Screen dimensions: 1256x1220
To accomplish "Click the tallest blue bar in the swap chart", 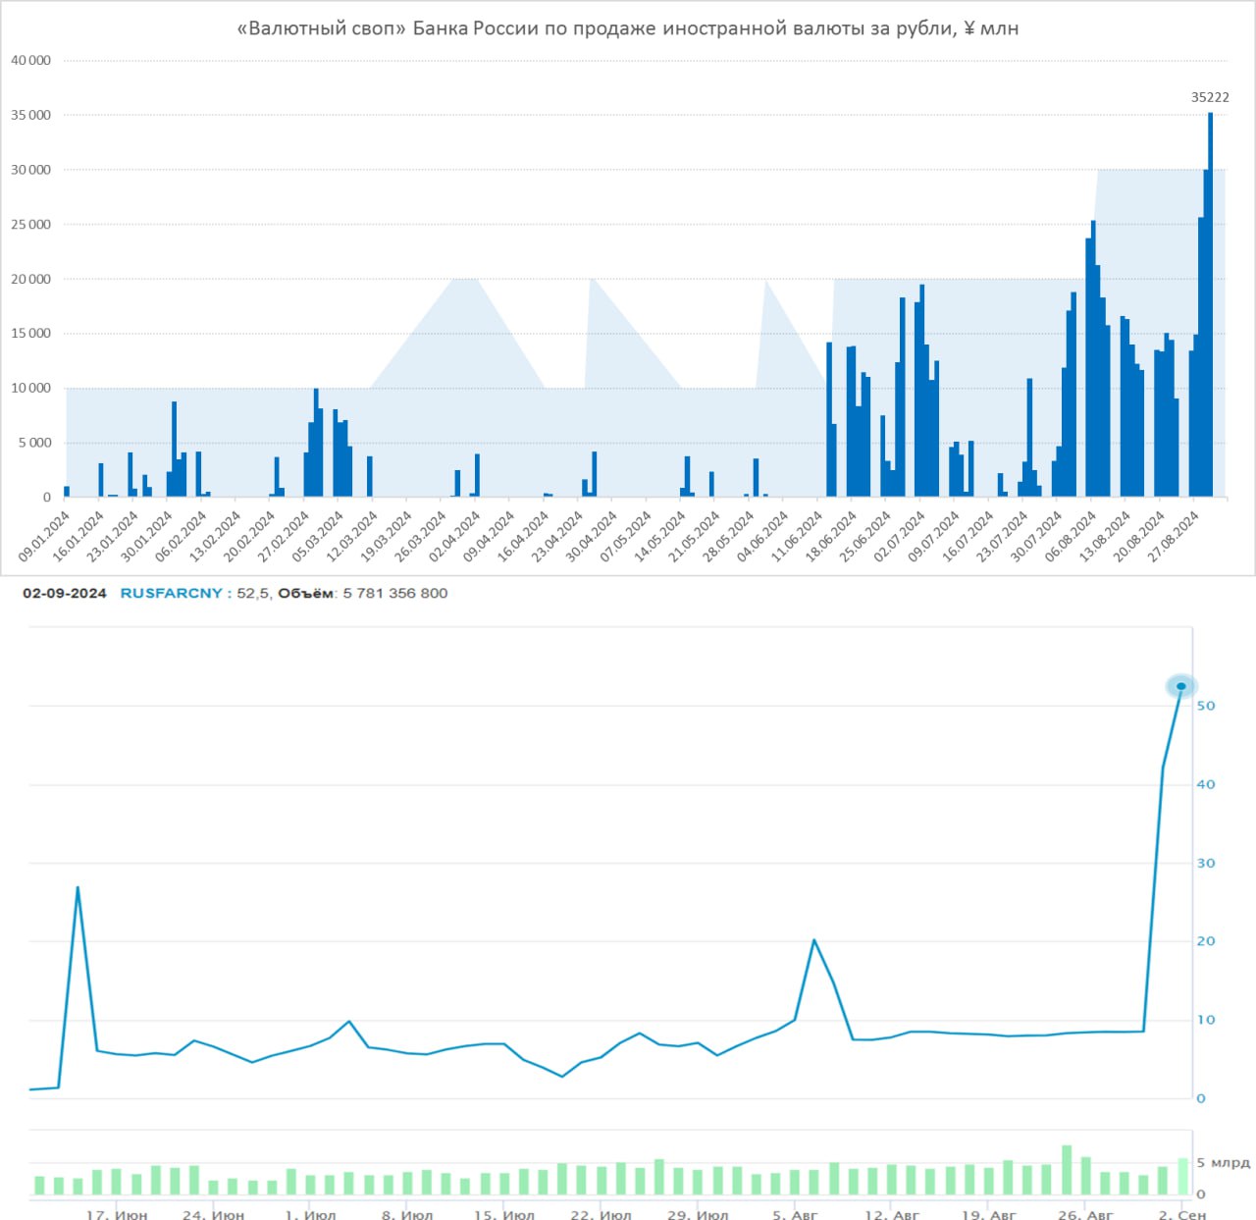I will click(x=1210, y=304).
